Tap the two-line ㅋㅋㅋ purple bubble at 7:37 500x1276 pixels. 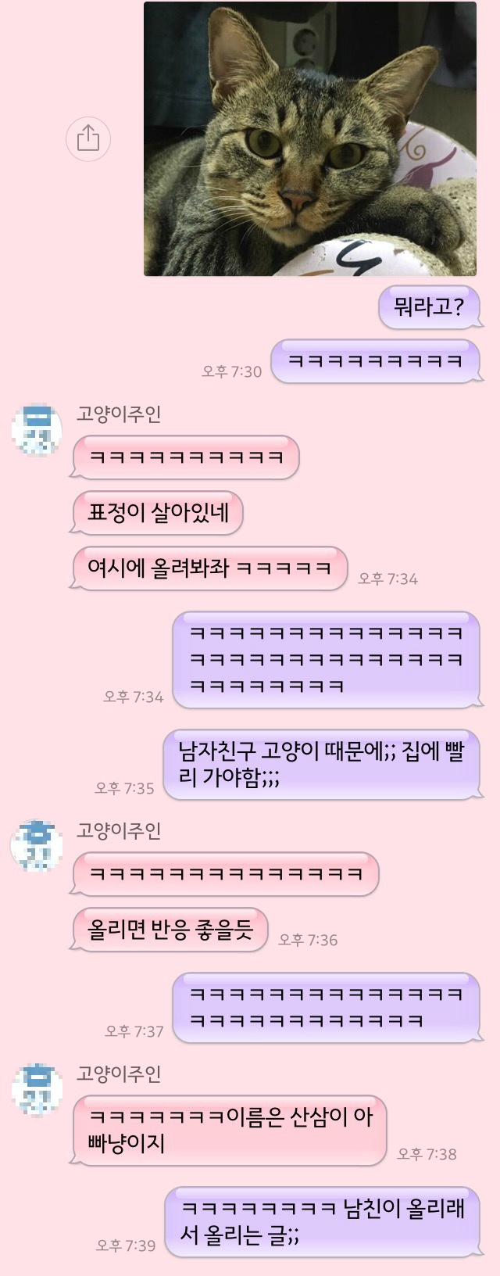(x=327, y=1008)
